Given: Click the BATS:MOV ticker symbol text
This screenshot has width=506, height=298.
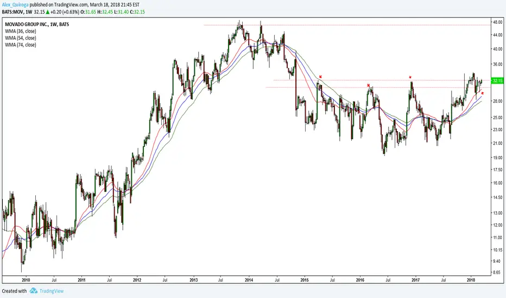Looking at the screenshot, I should [12, 12].
